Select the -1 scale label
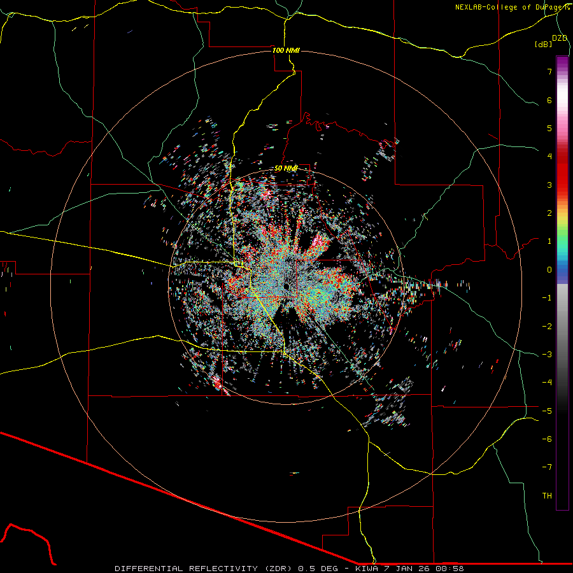 (x=547, y=298)
